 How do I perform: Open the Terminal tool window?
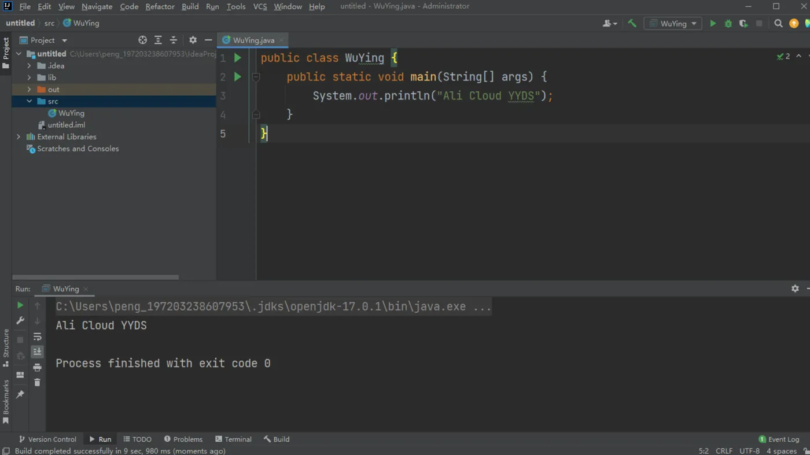(233, 439)
